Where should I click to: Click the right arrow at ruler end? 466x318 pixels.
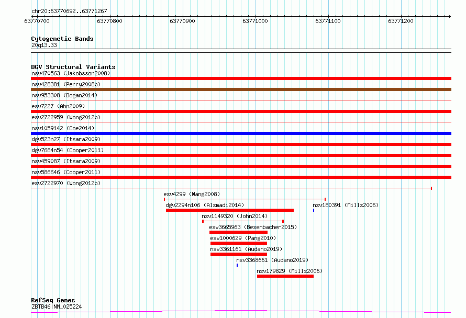(449, 16)
